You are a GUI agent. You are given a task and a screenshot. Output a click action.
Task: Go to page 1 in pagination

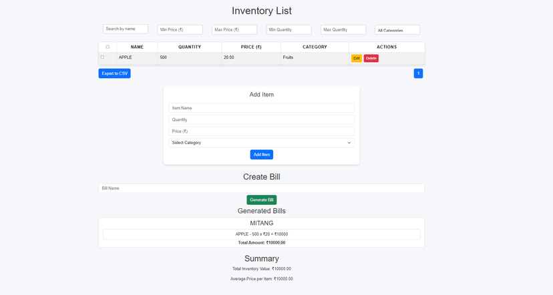418,73
